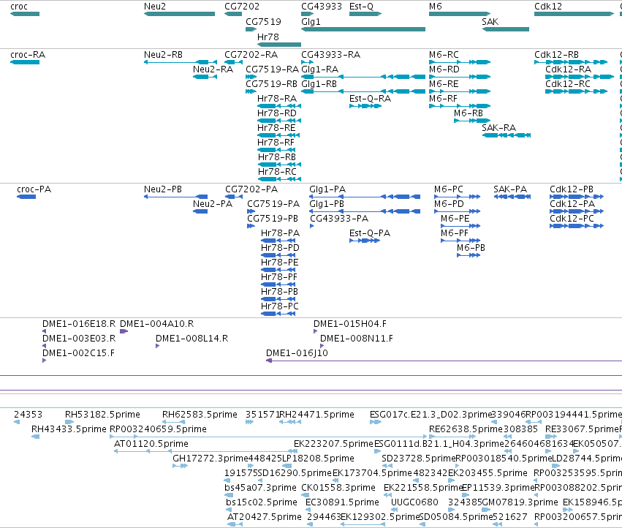The width and height of the screenshot is (622, 528).
Task: Select the CK01558.3prime label
Action: 338,488
